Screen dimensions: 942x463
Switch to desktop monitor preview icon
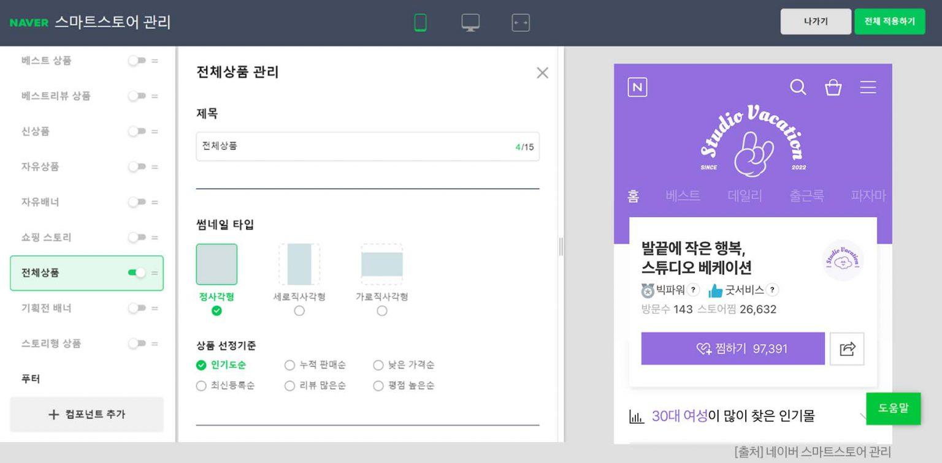[470, 23]
